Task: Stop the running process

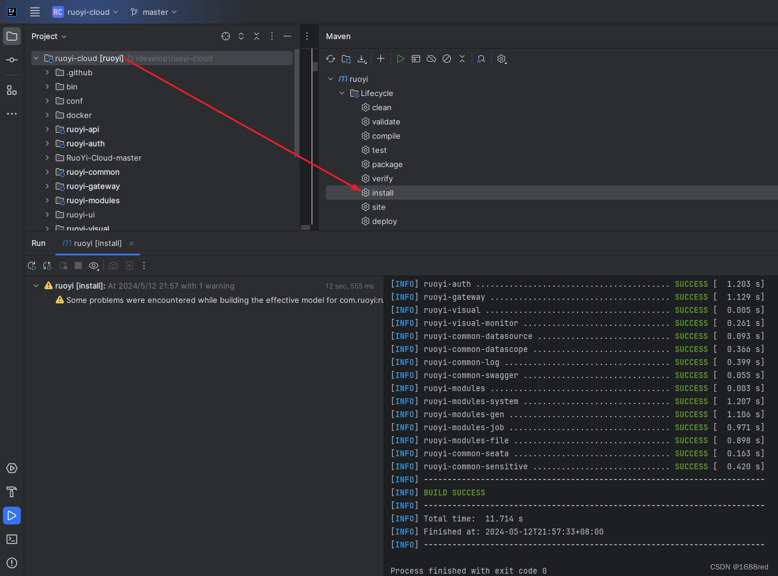Action: tap(78, 265)
